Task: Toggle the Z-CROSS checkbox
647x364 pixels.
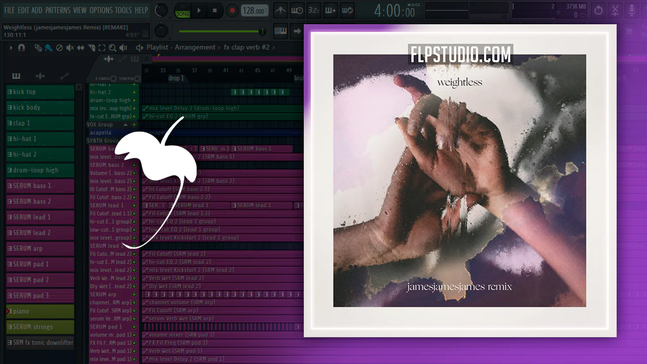Action: 113,79
